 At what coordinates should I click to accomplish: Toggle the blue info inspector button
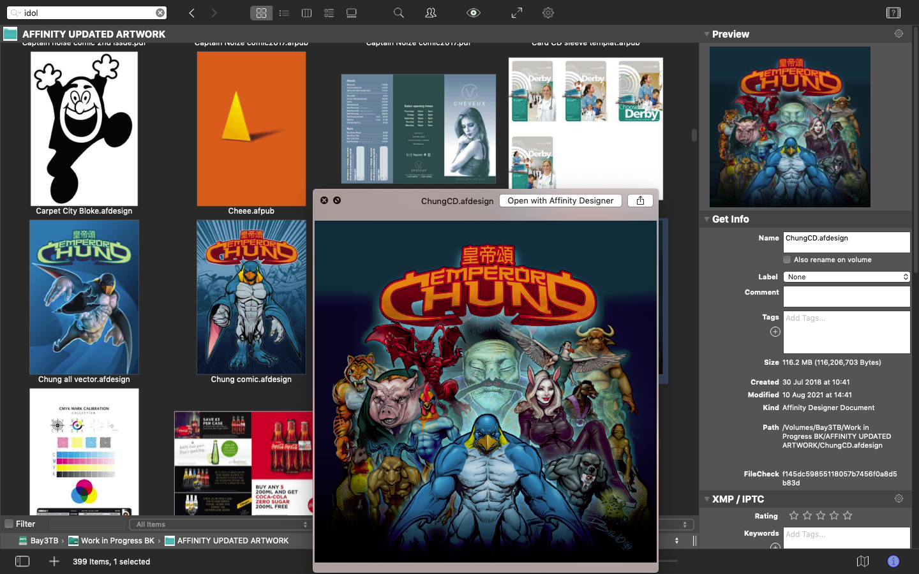893,561
